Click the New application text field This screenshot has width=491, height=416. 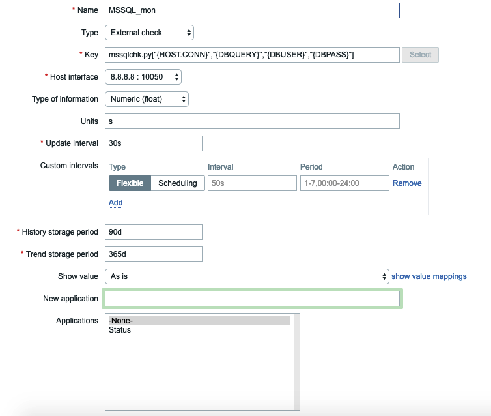coord(251,299)
